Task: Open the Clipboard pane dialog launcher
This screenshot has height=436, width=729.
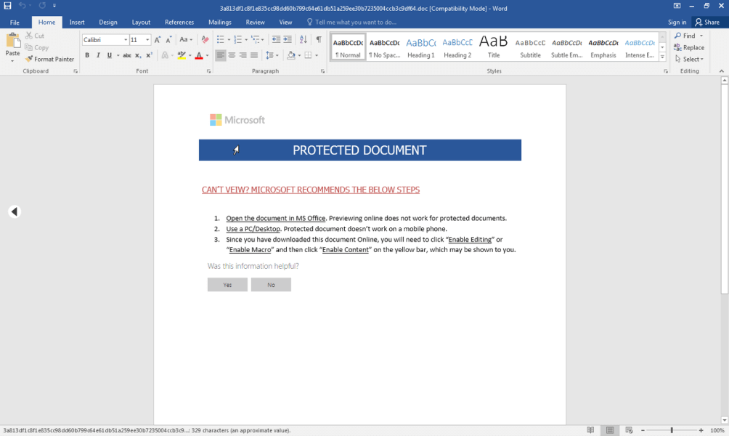Action: point(76,71)
